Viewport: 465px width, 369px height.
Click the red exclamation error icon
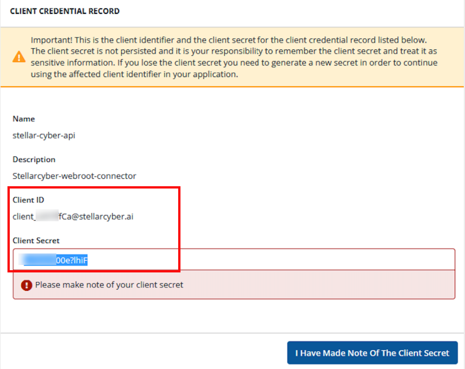coord(26,285)
